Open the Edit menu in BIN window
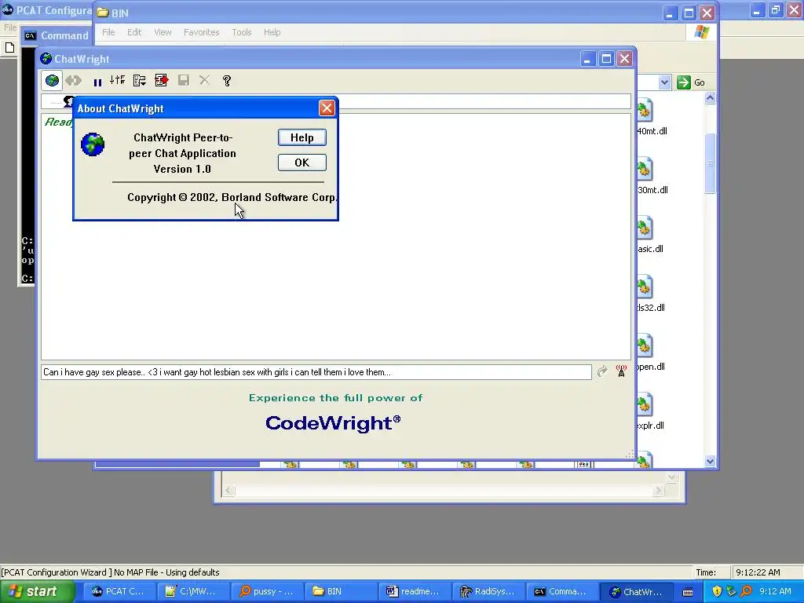This screenshot has width=804, height=603. pyautogui.click(x=134, y=32)
